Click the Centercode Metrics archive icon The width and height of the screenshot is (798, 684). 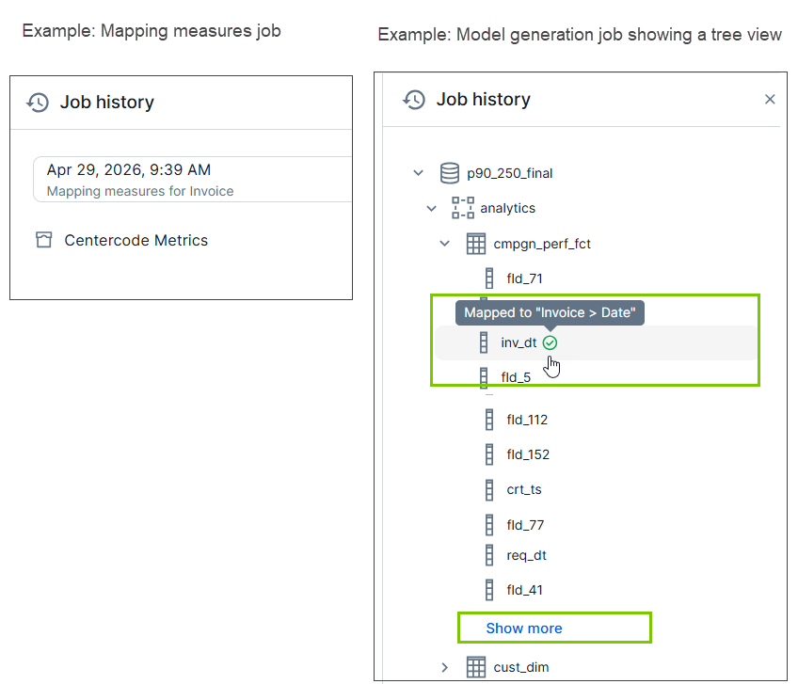coord(44,240)
